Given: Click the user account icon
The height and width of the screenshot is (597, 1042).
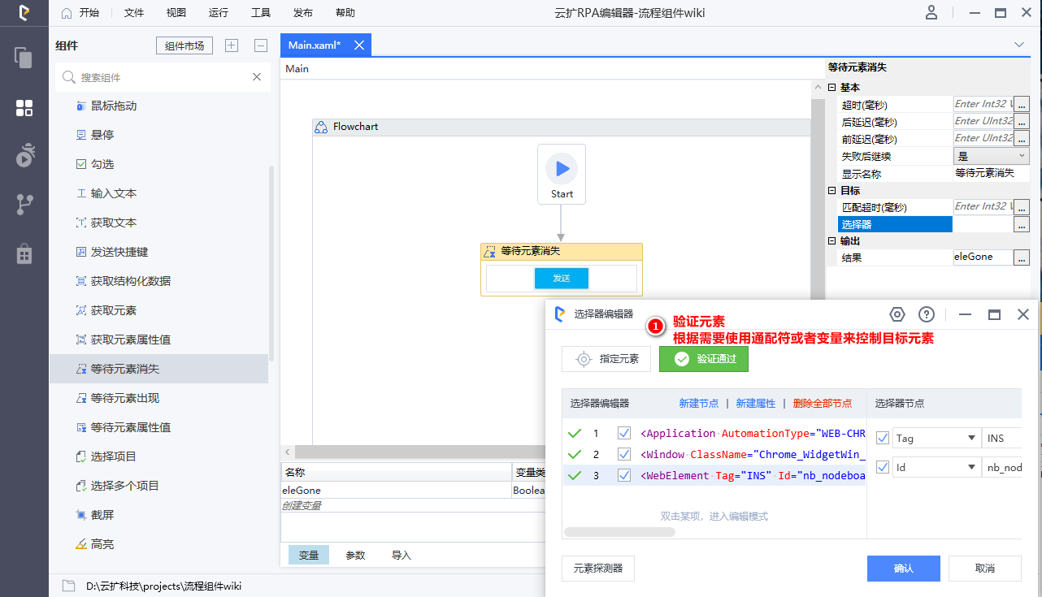Looking at the screenshot, I should point(931,13).
